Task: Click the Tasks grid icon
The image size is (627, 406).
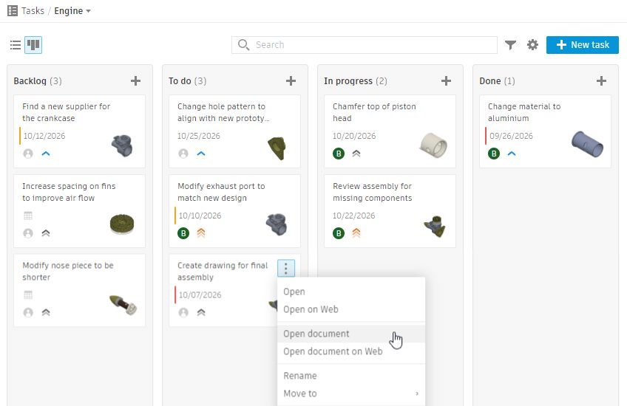Action: [13, 11]
